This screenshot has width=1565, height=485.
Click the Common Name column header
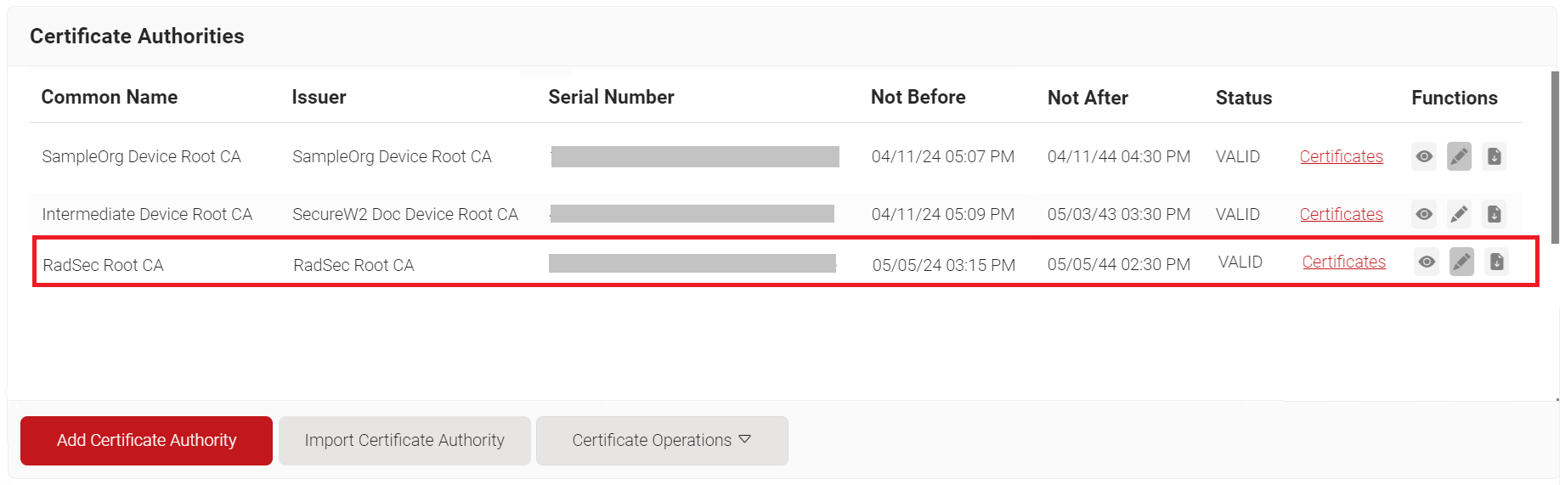pos(110,97)
